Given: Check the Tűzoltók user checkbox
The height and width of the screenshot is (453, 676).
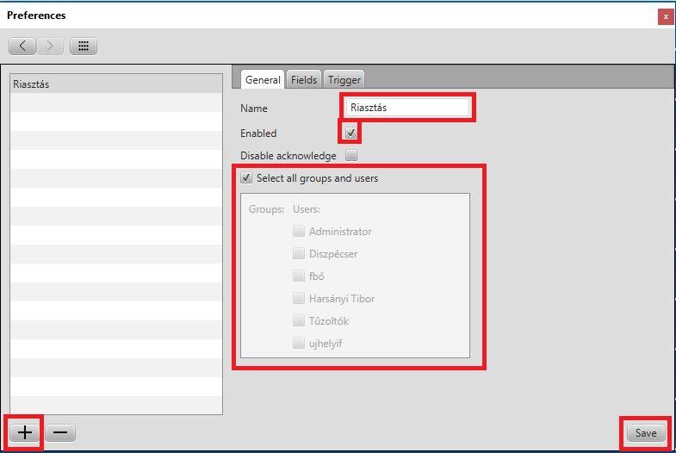Looking at the screenshot, I should tap(298, 320).
